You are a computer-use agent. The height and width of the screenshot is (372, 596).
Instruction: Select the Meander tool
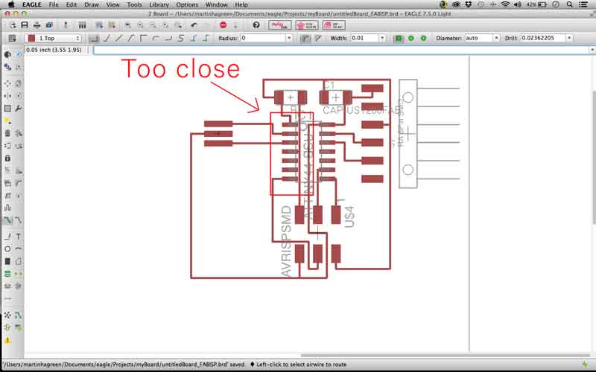point(7,208)
